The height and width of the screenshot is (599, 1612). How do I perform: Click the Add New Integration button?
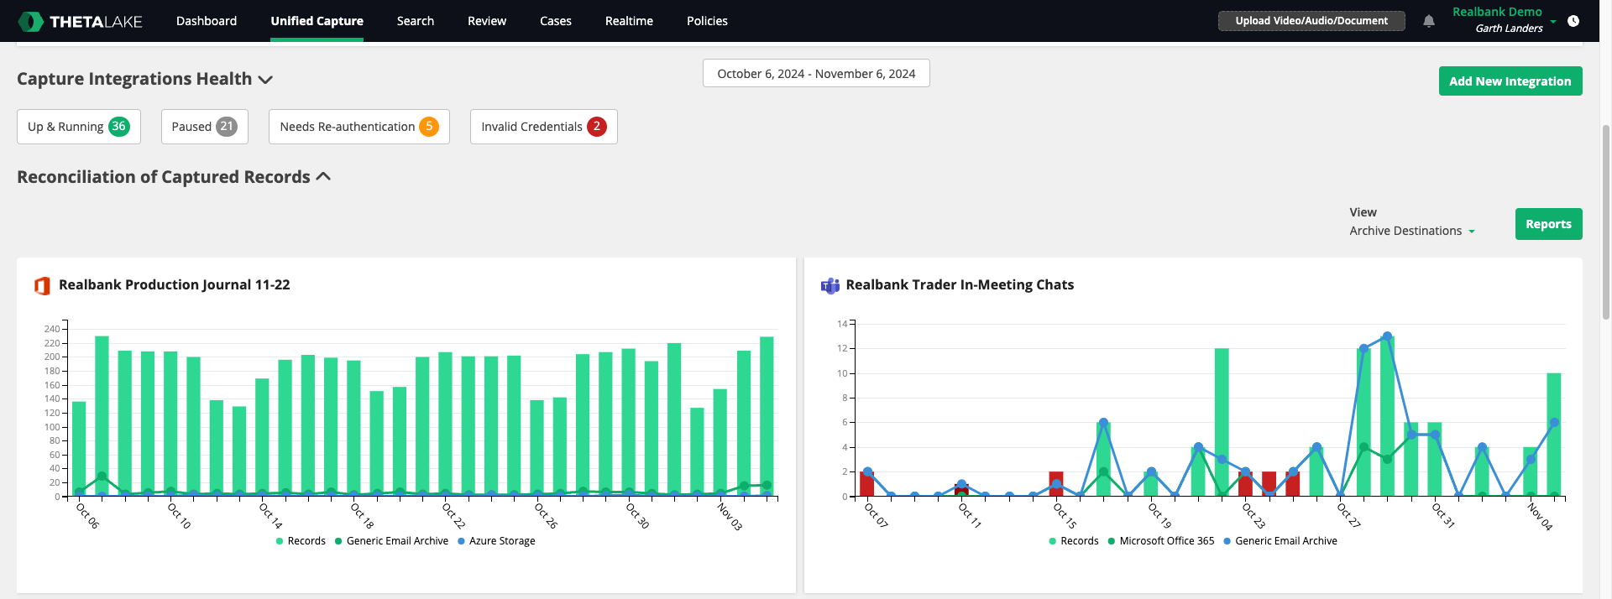[x=1510, y=81]
